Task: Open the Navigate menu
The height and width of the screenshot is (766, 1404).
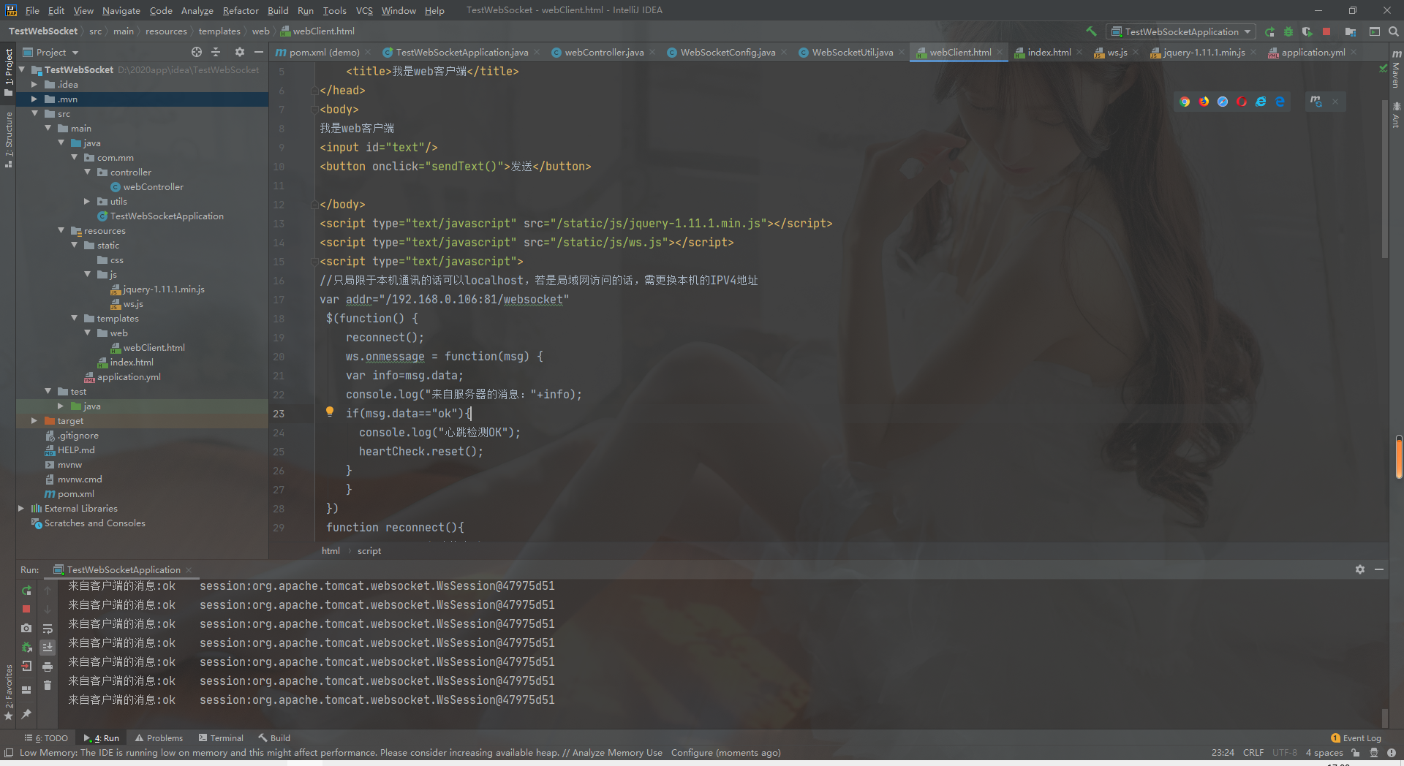Action: click(x=121, y=10)
